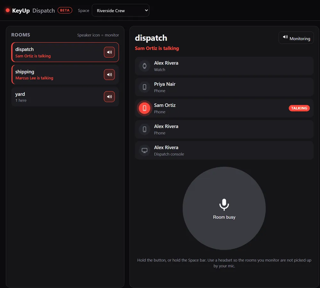Click the 'Hold the button' instruction text
This screenshot has height=288, width=320.
point(224,263)
